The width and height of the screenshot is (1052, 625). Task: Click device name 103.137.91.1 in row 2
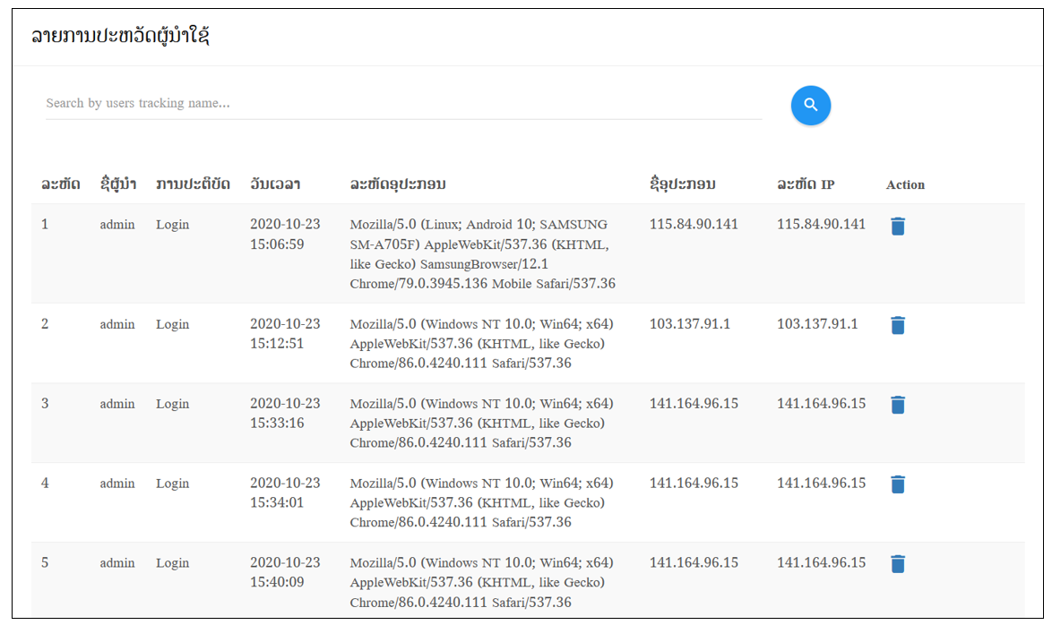tap(690, 324)
